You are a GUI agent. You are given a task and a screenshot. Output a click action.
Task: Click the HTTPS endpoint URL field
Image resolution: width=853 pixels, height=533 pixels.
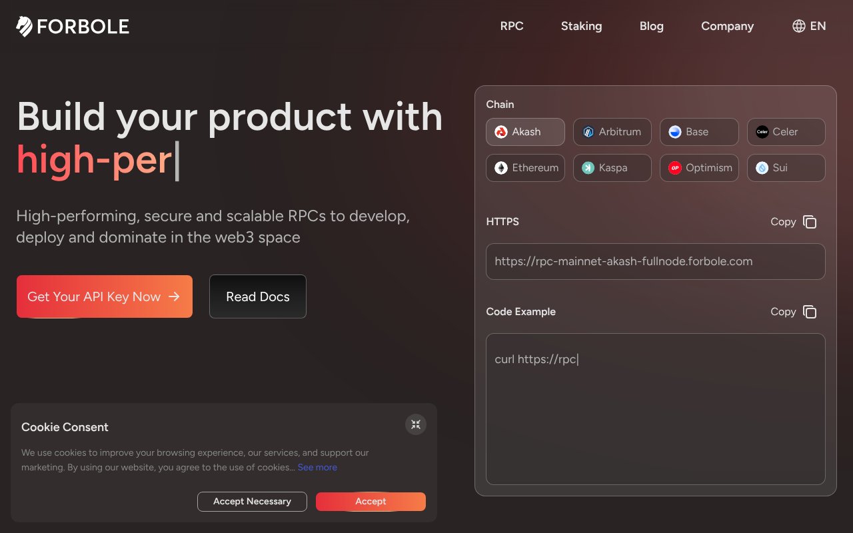(655, 261)
